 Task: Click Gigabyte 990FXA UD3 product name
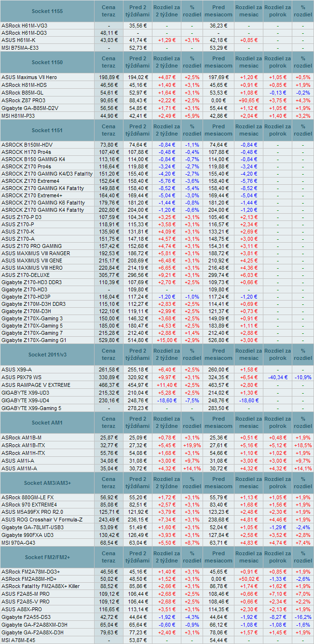27,535
